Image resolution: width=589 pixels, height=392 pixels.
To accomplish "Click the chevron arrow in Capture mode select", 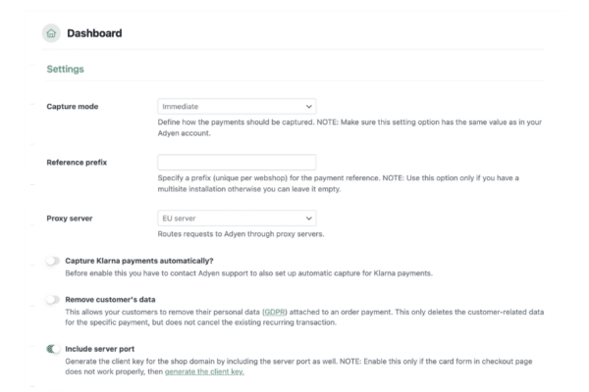I will (309, 105).
